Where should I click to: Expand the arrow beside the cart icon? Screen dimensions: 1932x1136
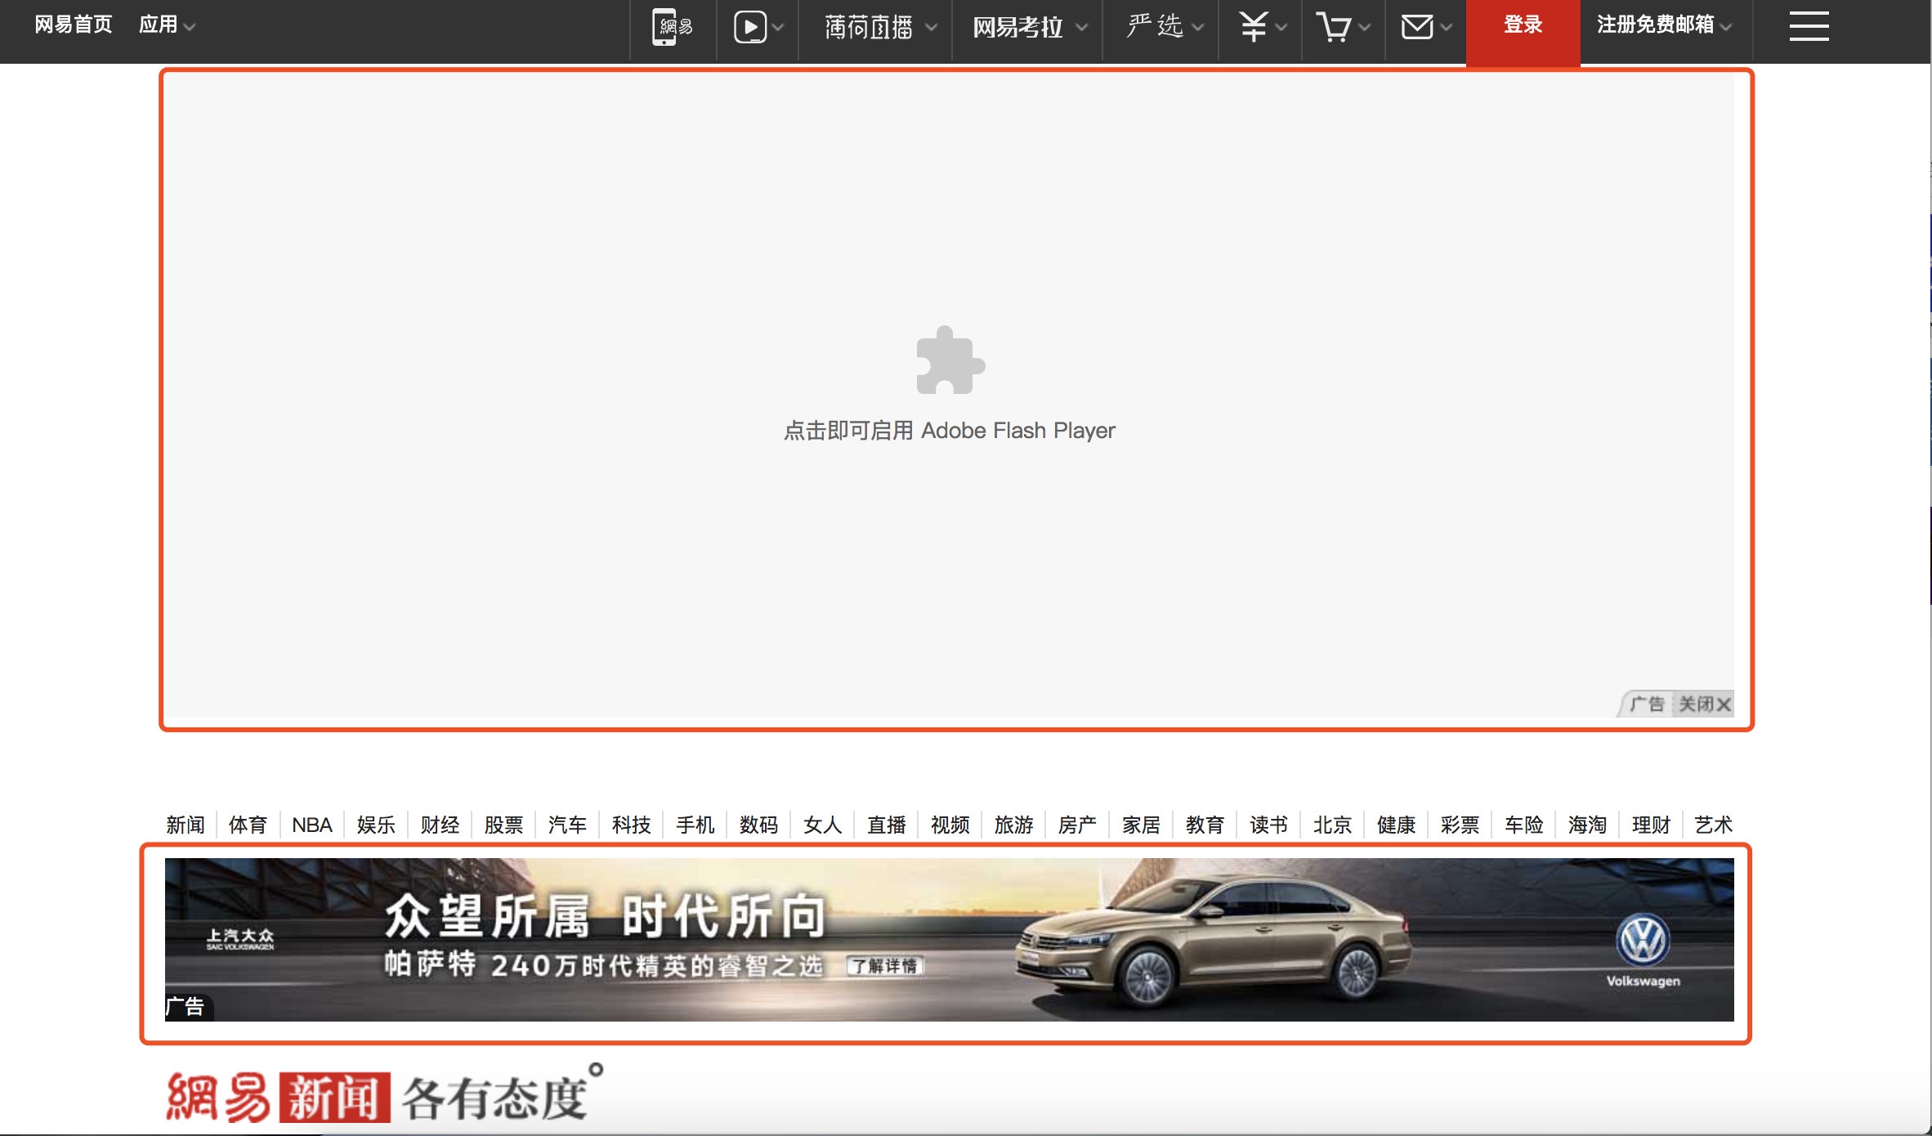[1364, 28]
